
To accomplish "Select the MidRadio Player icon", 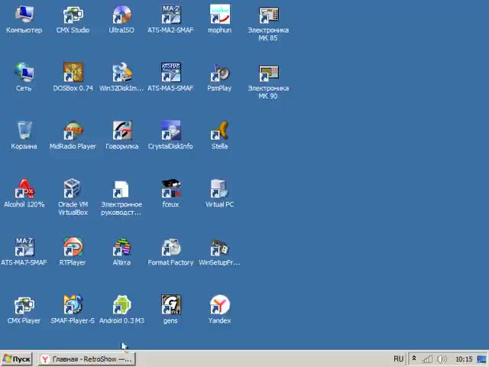I will 73,132.
